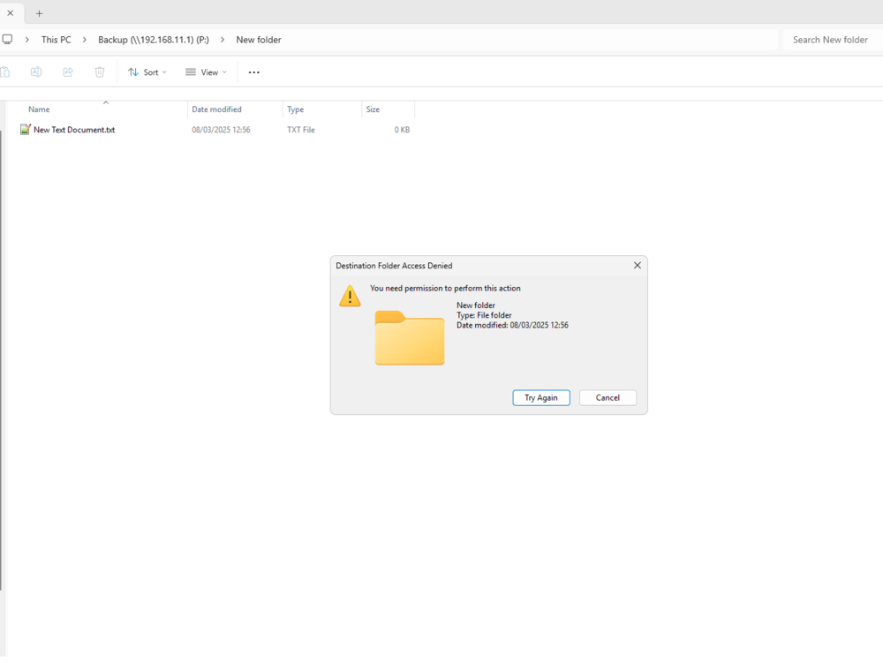Click the warning triangle icon in dialog
The width and height of the screenshot is (883, 663).
350,296
